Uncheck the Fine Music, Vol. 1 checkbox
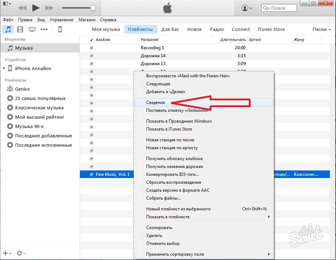336x260 pixels. [91, 174]
